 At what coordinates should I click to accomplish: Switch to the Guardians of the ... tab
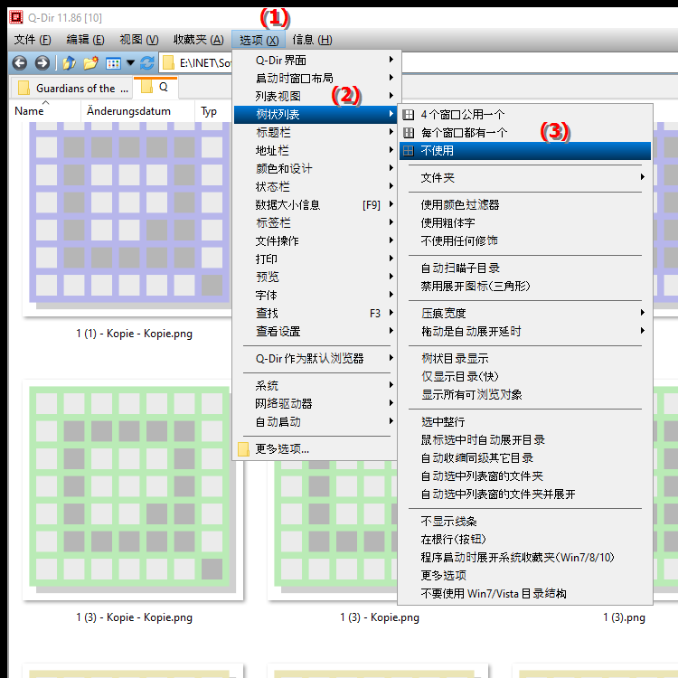pyautogui.click(x=72, y=89)
